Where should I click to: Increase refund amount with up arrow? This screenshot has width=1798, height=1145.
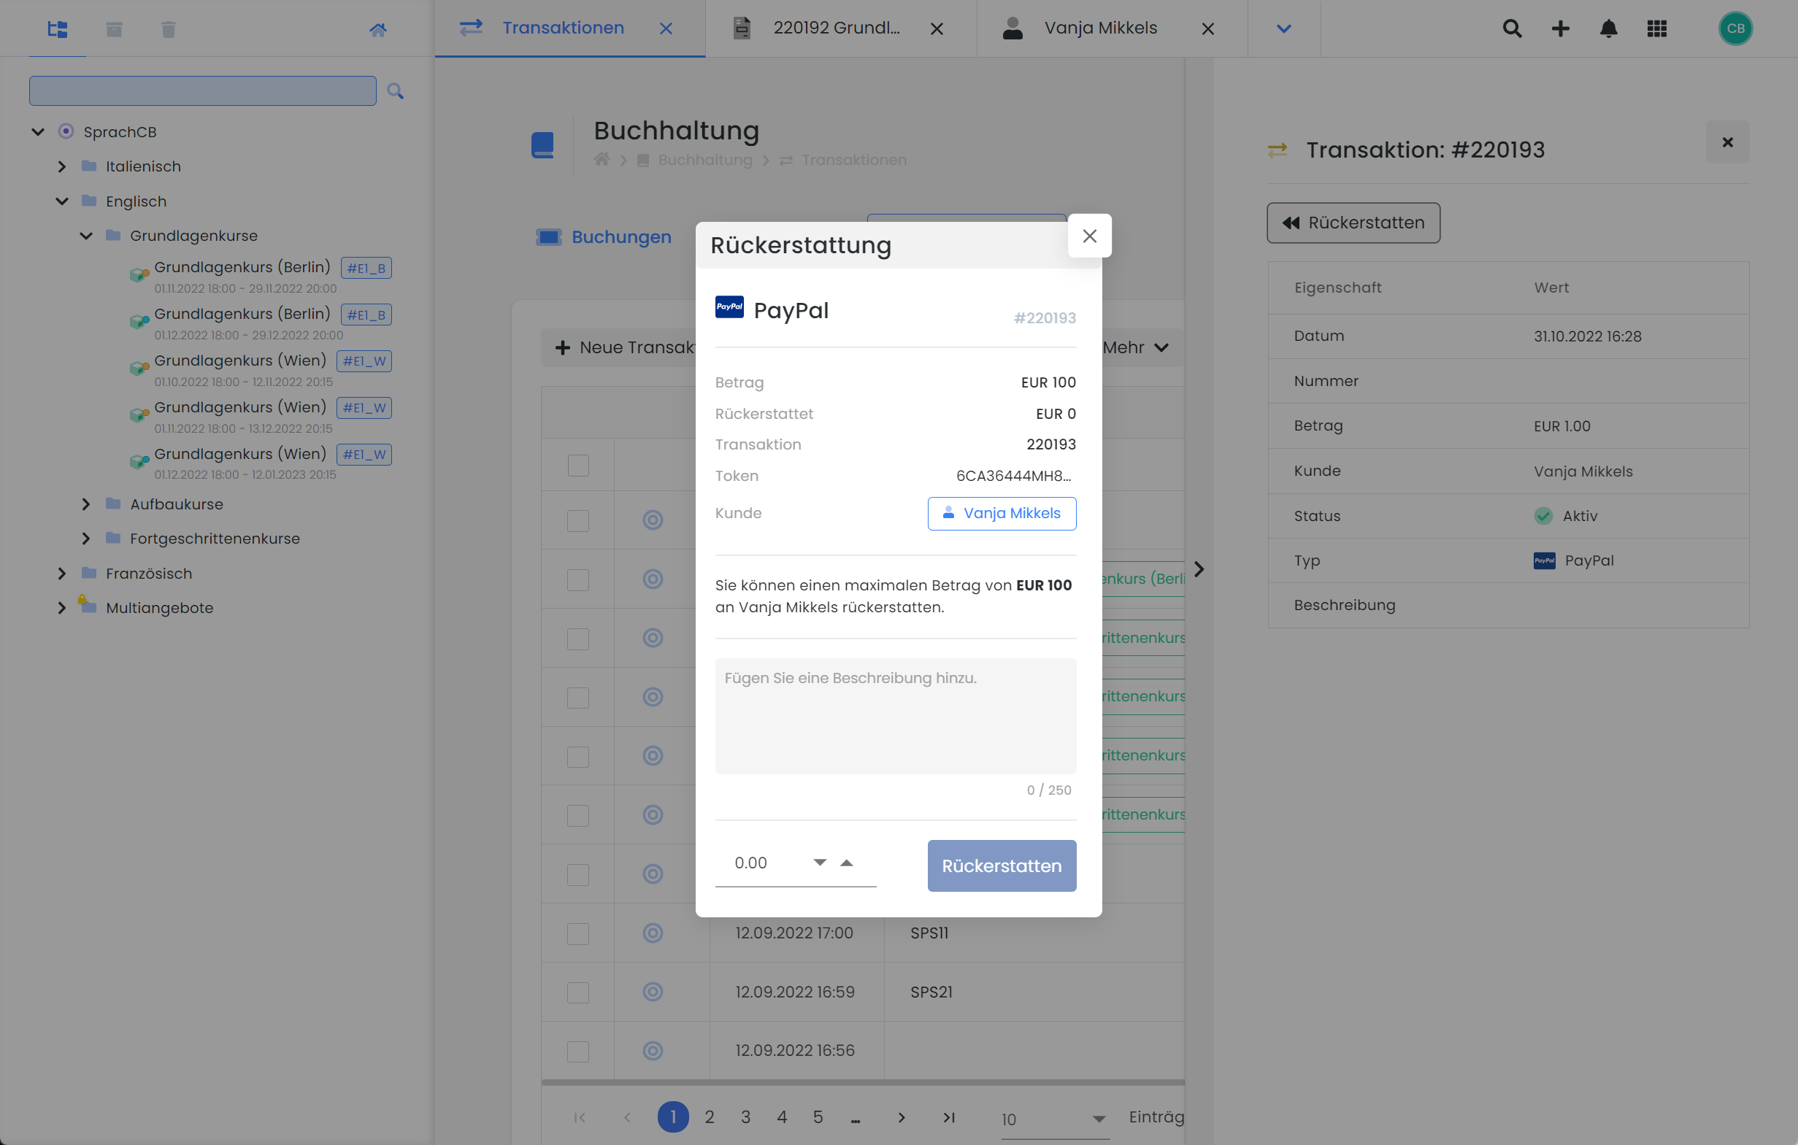pyautogui.click(x=846, y=863)
